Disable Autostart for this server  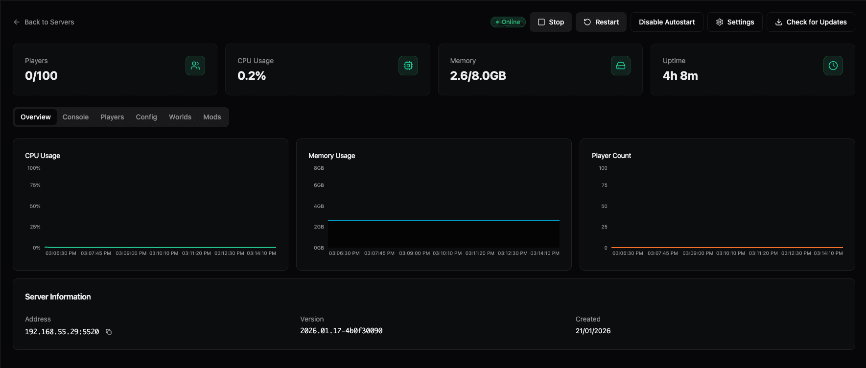pos(667,22)
